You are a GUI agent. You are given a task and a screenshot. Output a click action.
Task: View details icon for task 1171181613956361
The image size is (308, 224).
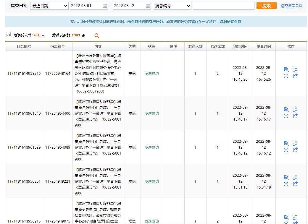point(286,177)
